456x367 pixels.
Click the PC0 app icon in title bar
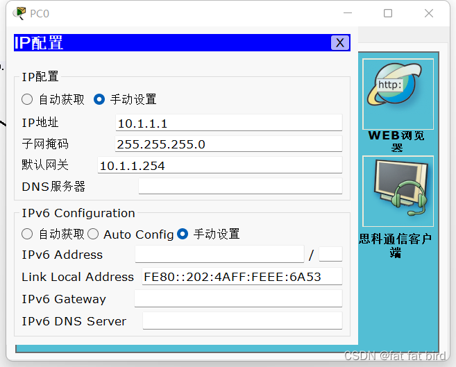[19, 13]
